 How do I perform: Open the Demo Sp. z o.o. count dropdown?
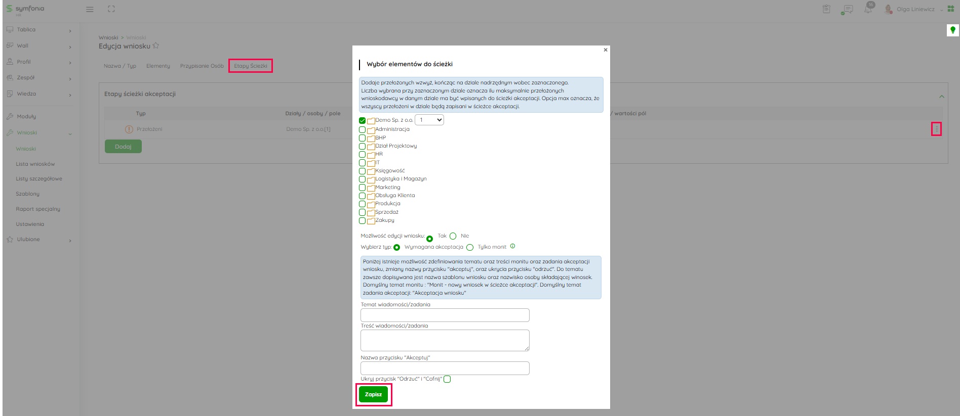click(x=429, y=120)
